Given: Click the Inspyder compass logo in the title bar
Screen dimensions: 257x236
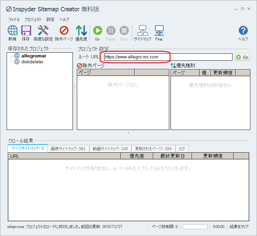Looking at the screenshot, I should 9,9.
